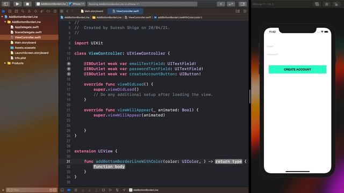Open the Breakpoint navigator
The height and width of the screenshot is (193, 344).
coord(48,11)
